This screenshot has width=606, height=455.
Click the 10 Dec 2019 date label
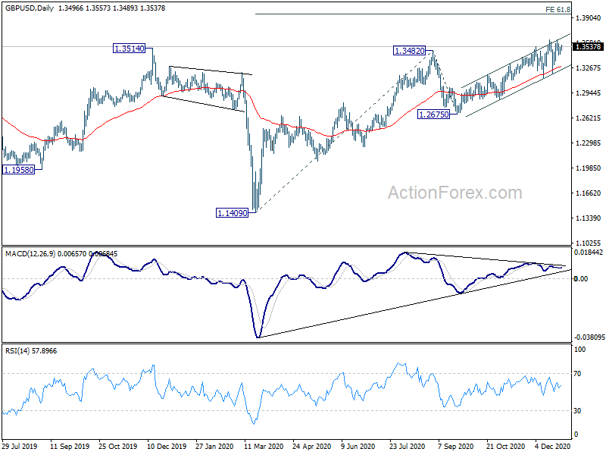[x=167, y=446]
